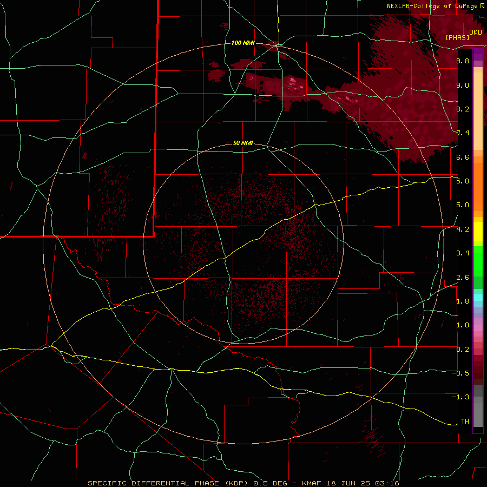Click the 5.0 legend value

pos(463,205)
